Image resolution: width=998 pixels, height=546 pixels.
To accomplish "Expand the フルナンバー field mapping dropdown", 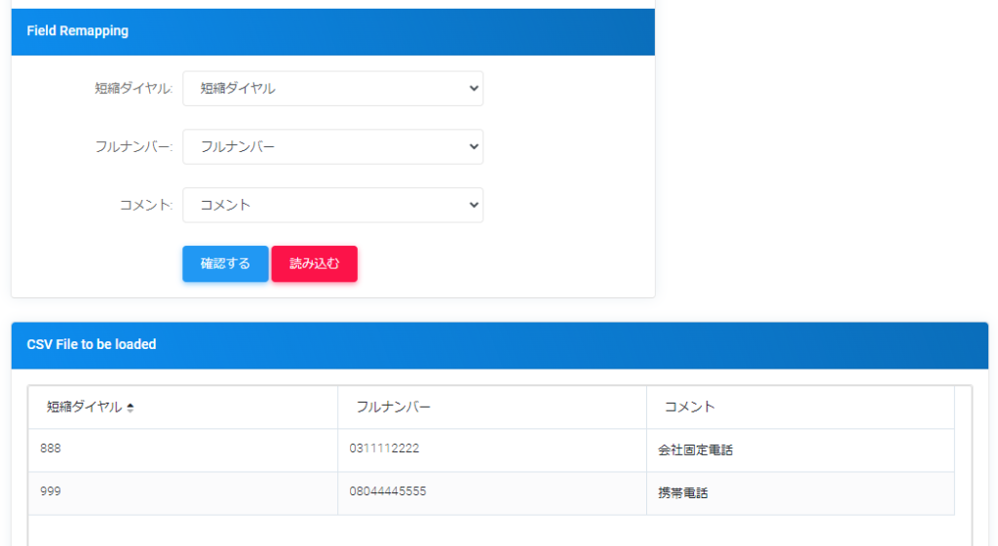I will (x=332, y=147).
